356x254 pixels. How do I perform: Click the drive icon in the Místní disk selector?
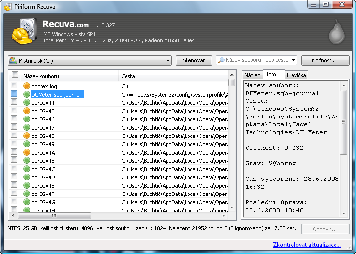pyautogui.click(x=13, y=60)
